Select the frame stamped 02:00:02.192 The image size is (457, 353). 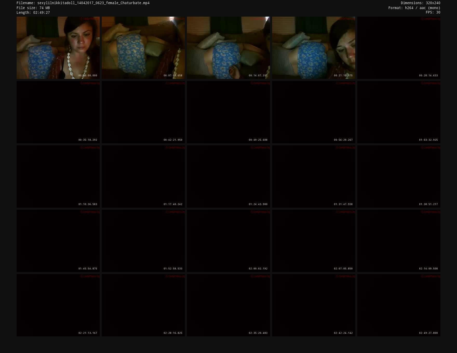228,241
